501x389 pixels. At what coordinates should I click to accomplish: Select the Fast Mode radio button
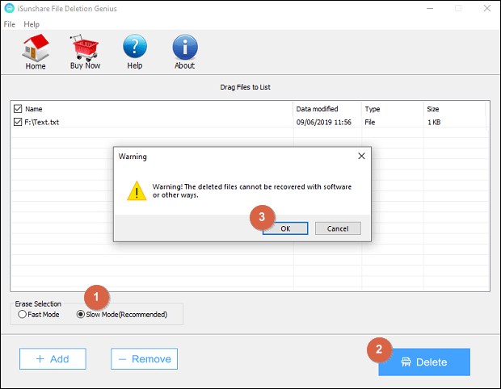[x=22, y=314]
